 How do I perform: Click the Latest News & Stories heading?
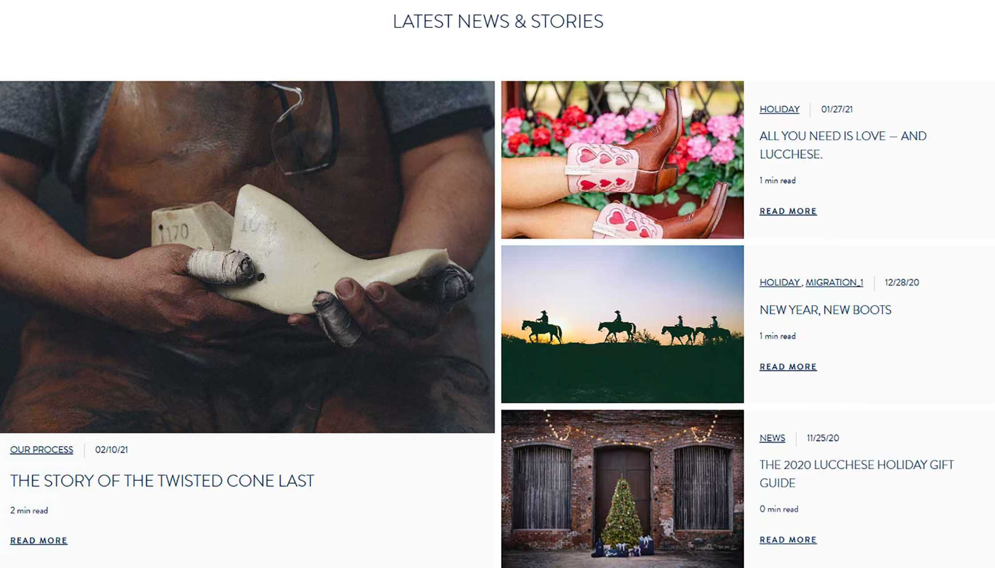(498, 21)
